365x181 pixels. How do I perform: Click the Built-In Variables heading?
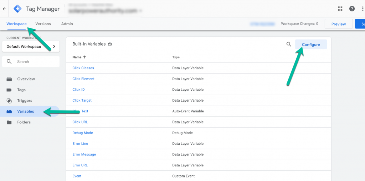pyautogui.click(x=89, y=44)
